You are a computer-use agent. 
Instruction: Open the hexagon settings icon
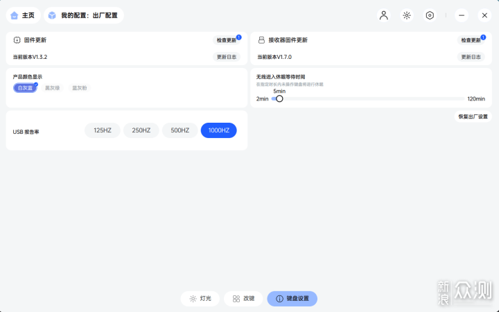click(x=430, y=15)
